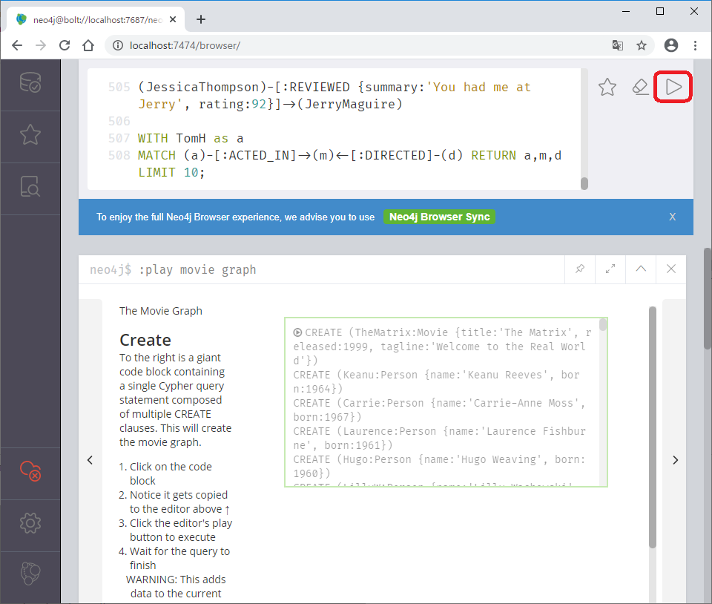This screenshot has width=712, height=604.
Task: Open the About Neo4j sidebar icon
Action: [30, 574]
